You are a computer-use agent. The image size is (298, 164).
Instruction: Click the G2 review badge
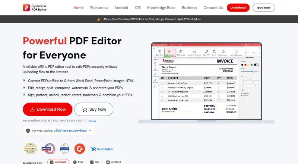(x=80, y=149)
